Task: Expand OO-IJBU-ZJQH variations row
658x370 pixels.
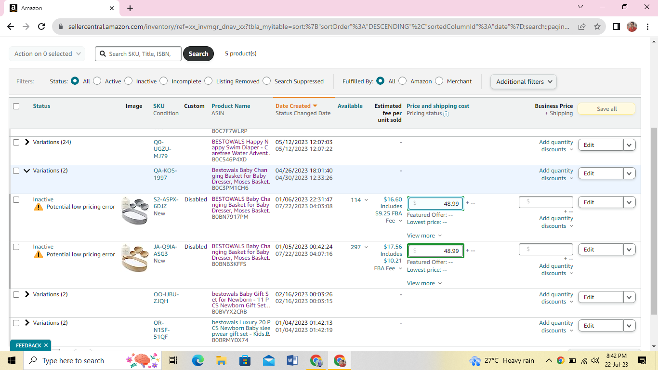Action: click(27, 294)
